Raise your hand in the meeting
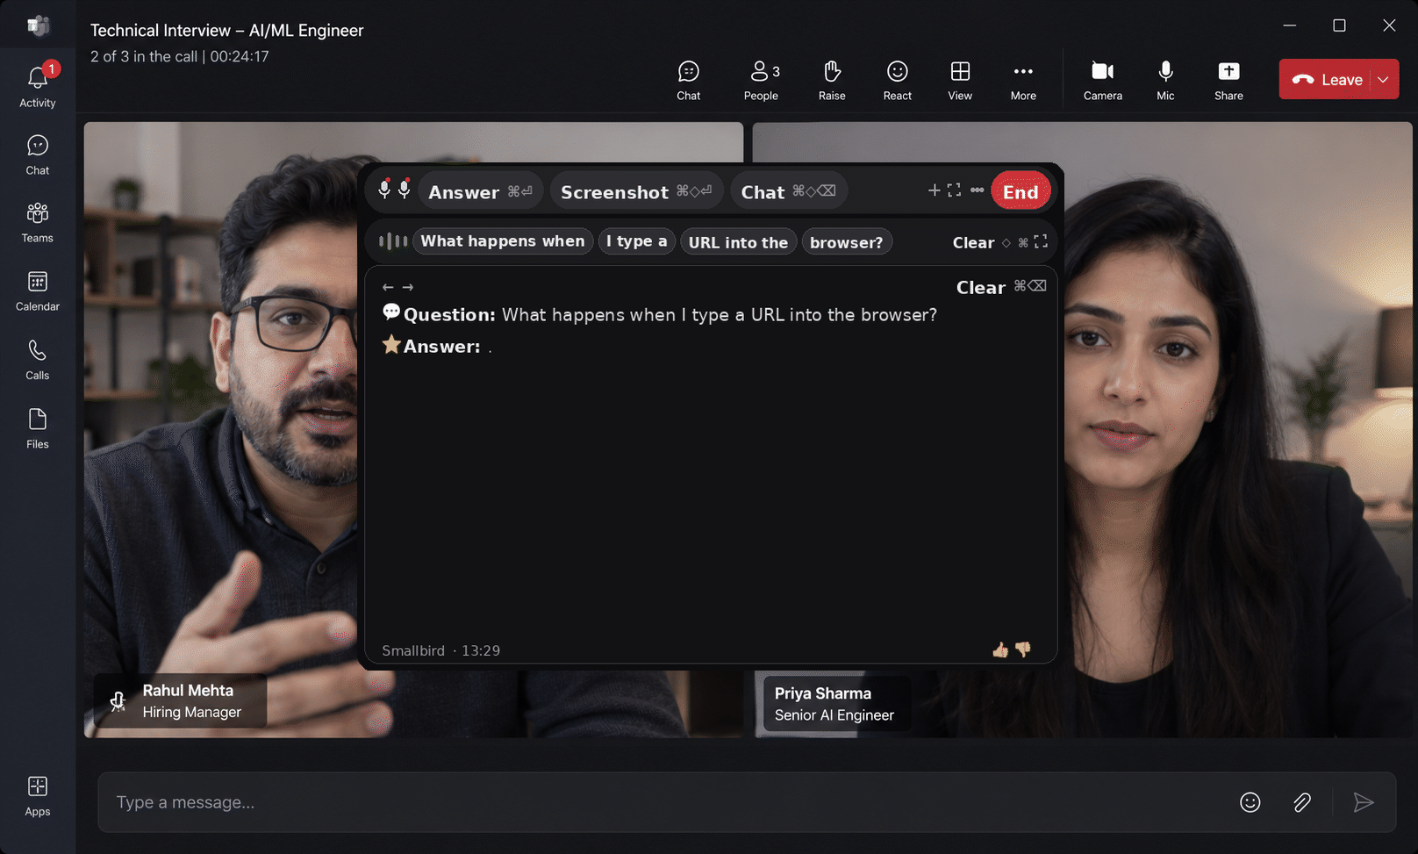Viewport: 1418px width, 854px height. [832, 80]
